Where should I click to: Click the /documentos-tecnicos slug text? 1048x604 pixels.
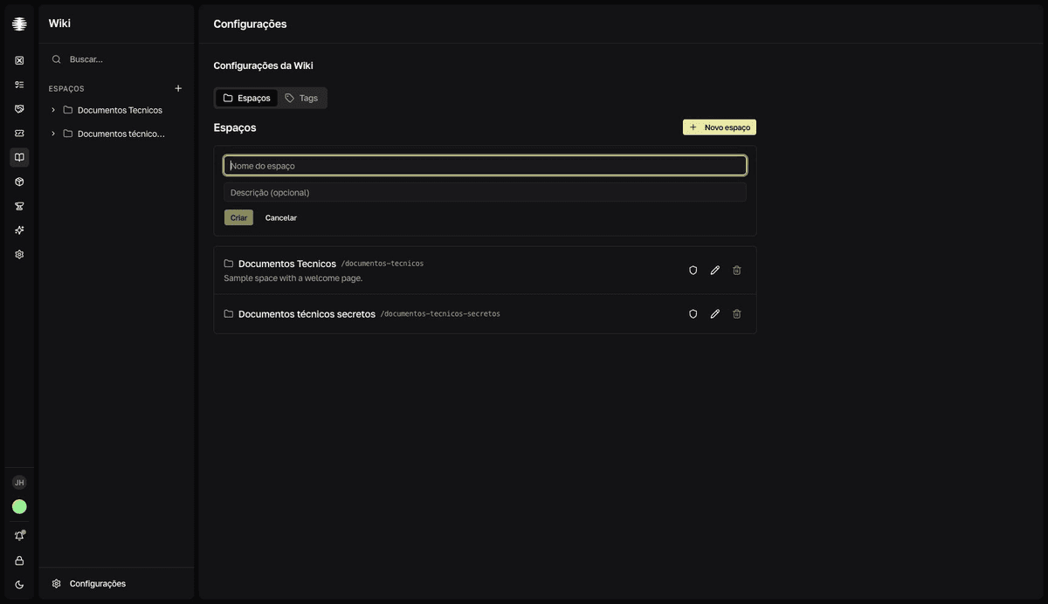pos(383,264)
